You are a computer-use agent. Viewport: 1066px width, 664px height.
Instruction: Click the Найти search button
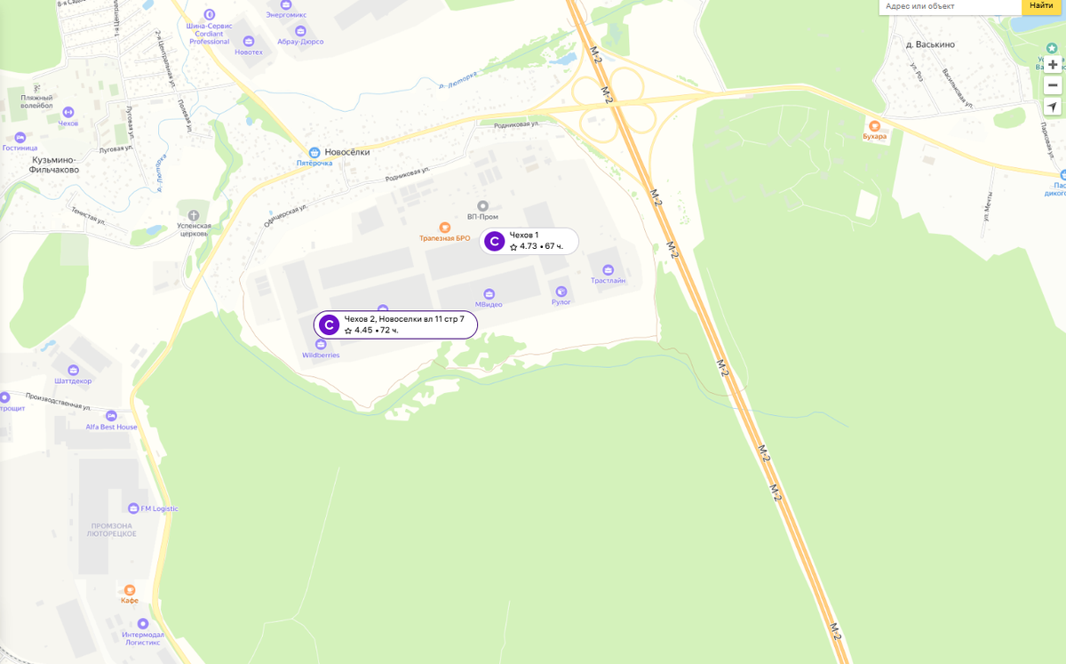pos(1041,6)
